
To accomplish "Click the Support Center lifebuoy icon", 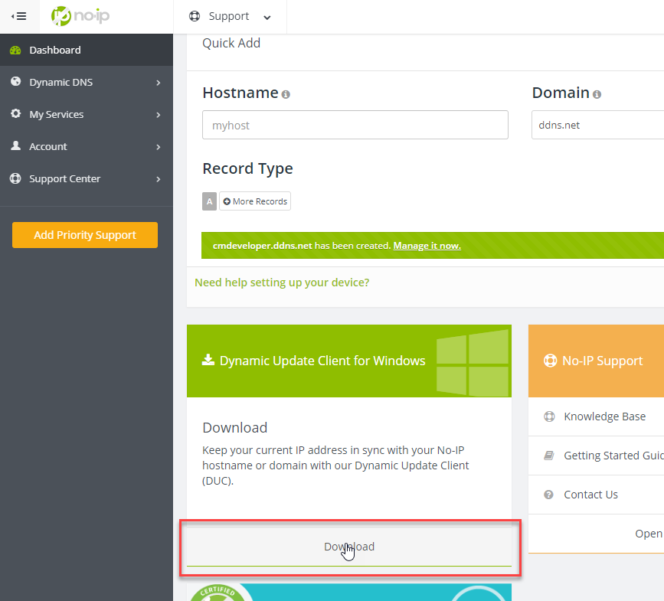I will [15, 178].
